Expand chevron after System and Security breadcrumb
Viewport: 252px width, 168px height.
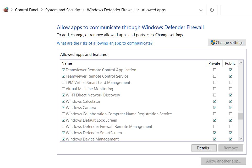[x=83, y=10]
